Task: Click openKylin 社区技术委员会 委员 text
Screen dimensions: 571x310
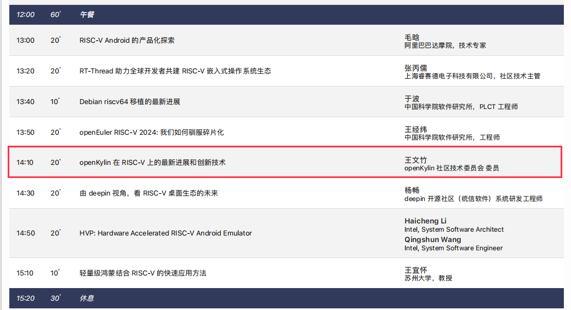Action: point(452,168)
